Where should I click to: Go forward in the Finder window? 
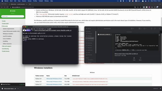point(102,29)
